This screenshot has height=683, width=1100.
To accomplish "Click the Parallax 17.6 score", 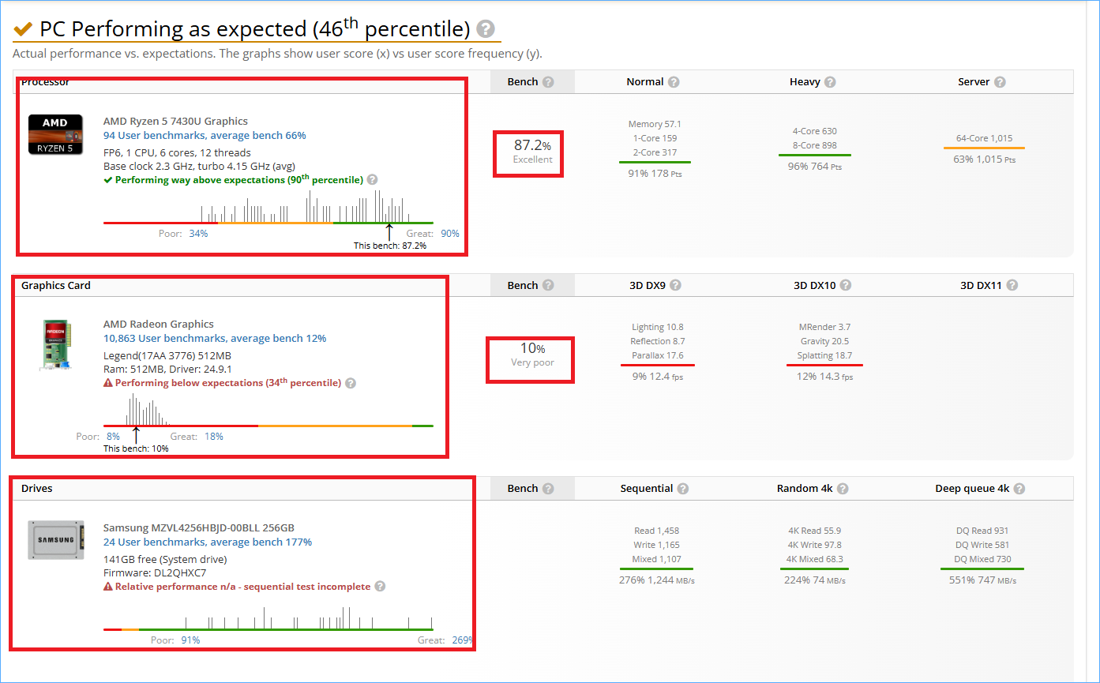I will 658,355.
